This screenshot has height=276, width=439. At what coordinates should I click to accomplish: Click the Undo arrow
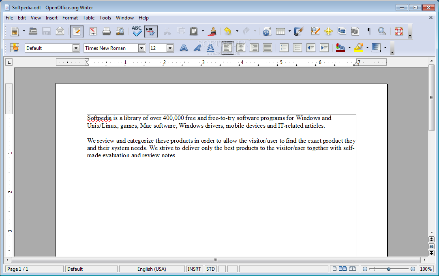[228, 31]
